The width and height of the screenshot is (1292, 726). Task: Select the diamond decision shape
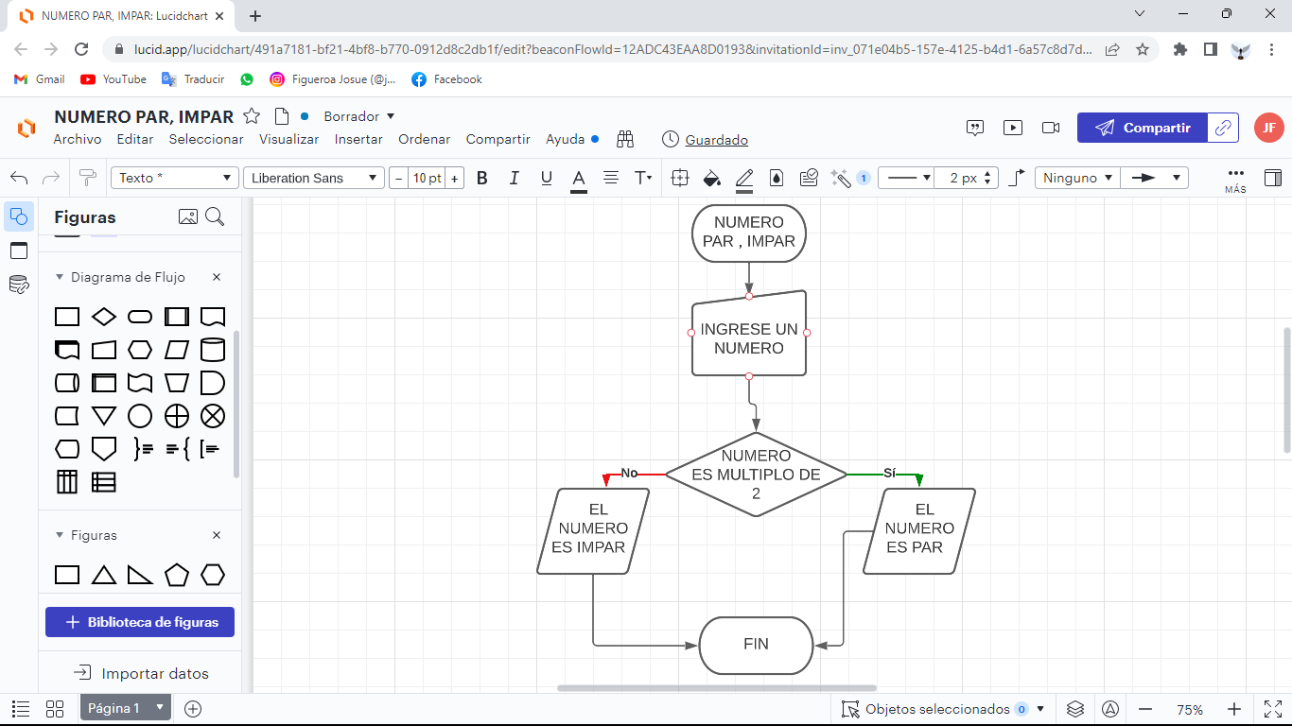point(104,317)
